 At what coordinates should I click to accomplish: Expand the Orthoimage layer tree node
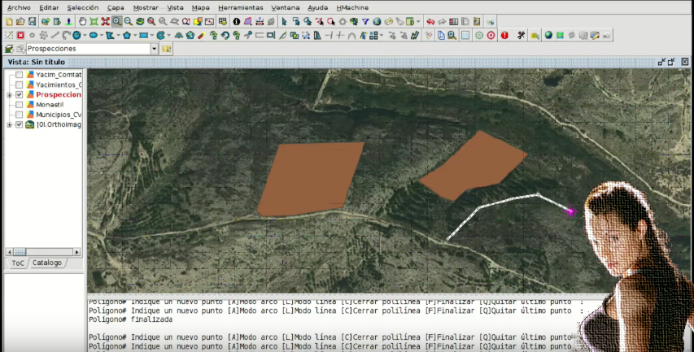click(x=9, y=125)
